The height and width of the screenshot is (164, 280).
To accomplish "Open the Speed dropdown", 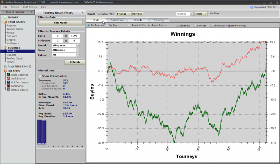I will 78,45.
